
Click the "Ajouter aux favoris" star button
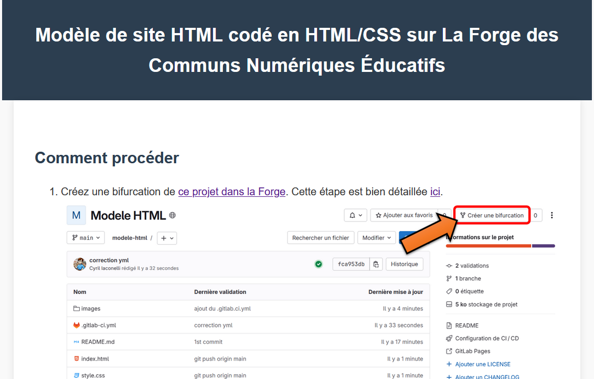404,215
